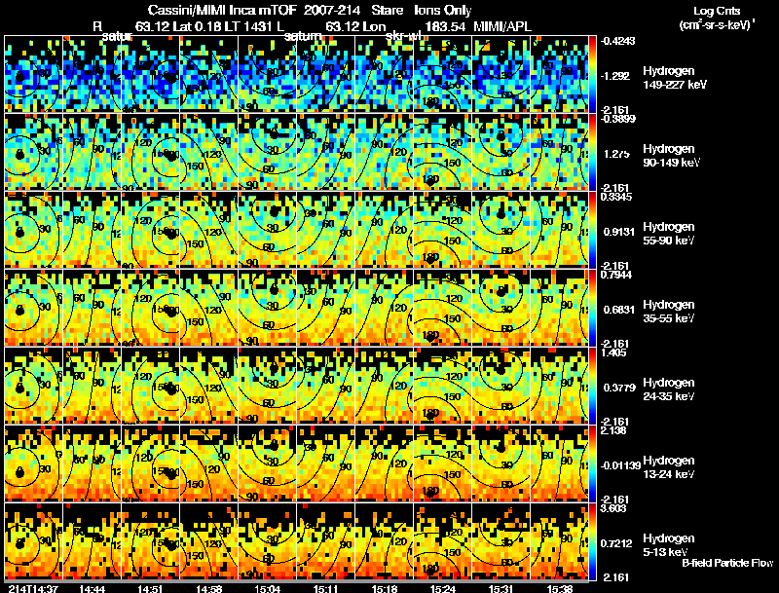Click the color scale bar beside 24-35 keV row
This screenshot has width=779, height=593.
[x=592, y=386]
